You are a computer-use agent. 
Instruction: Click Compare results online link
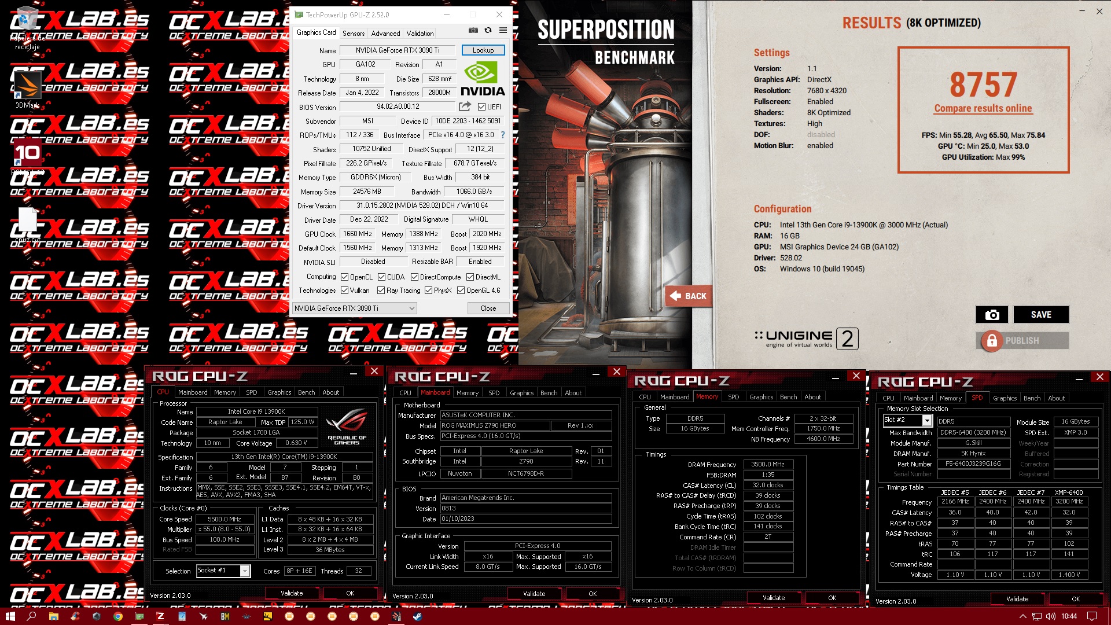[983, 108]
